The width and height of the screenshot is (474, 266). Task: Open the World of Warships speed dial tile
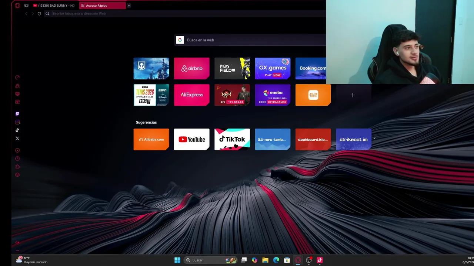click(151, 68)
